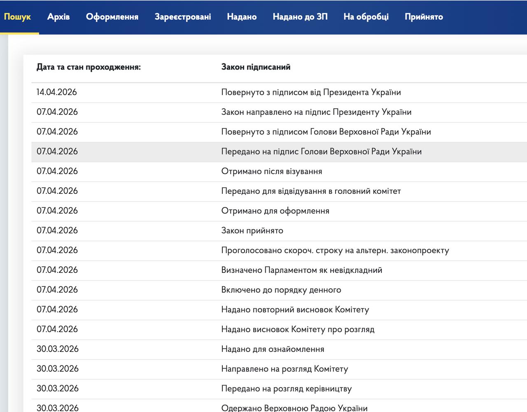The width and height of the screenshot is (527, 412).
Task: Open the Включено до порядку денного entry
Action: pos(280,290)
